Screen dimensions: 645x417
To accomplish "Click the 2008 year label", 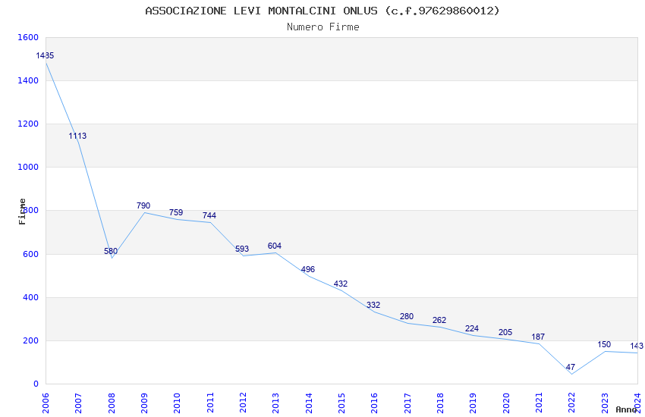I will [111, 403].
